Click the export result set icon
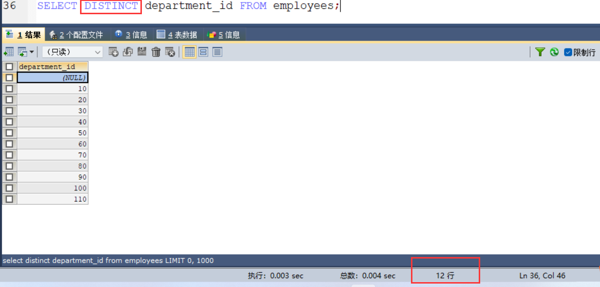The height and width of the screenshot is (287, 600). pyautogui.click(x=9, y=52)
